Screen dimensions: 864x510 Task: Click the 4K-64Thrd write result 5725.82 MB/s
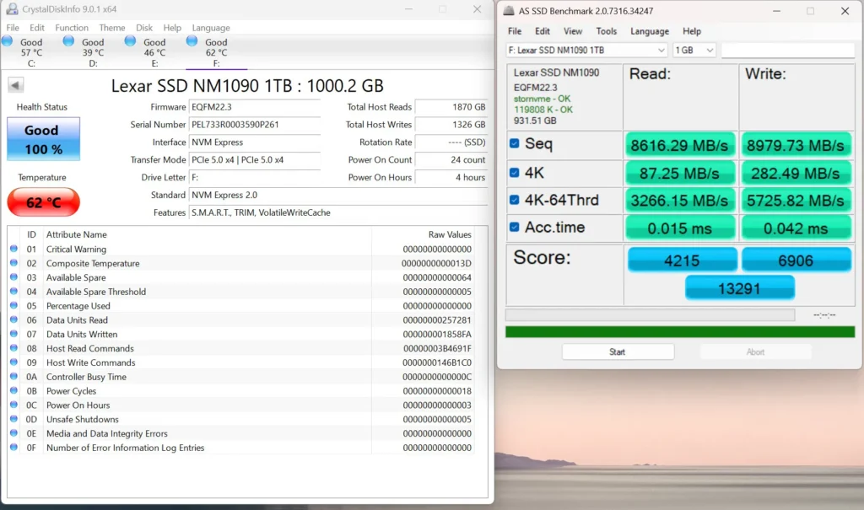point(796,201)
